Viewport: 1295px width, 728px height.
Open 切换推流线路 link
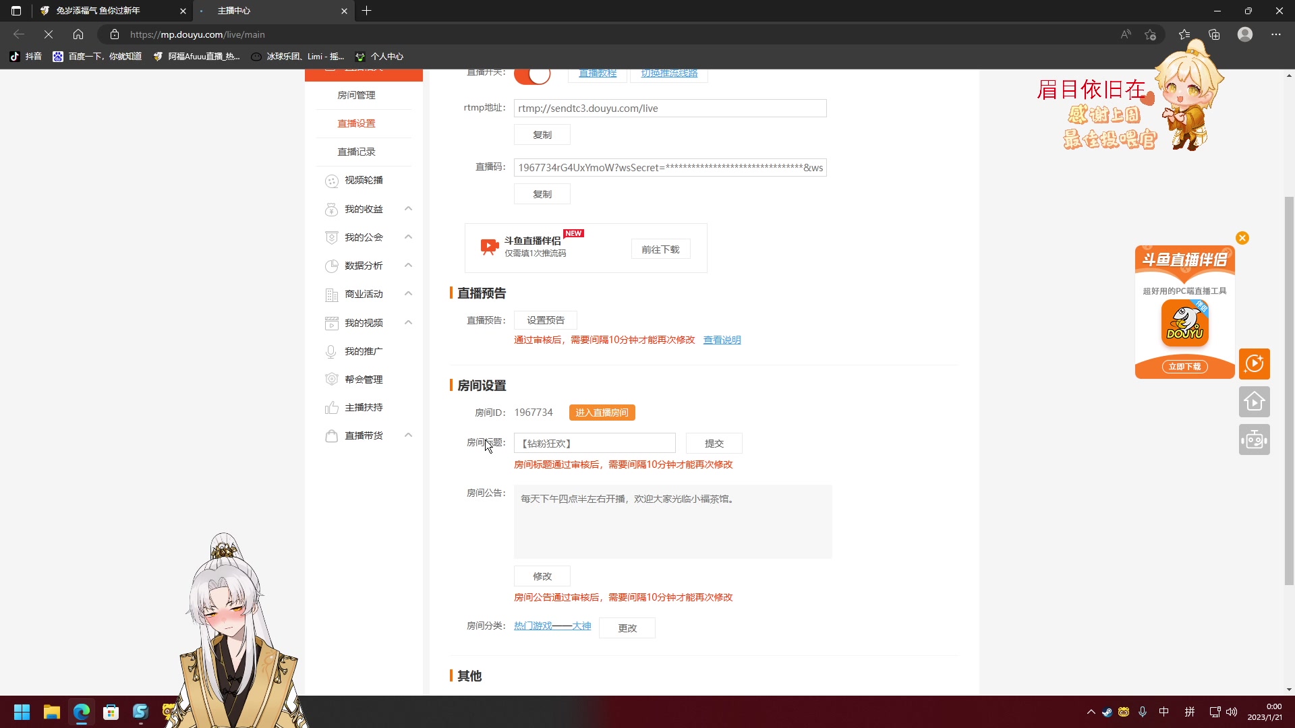669,73
